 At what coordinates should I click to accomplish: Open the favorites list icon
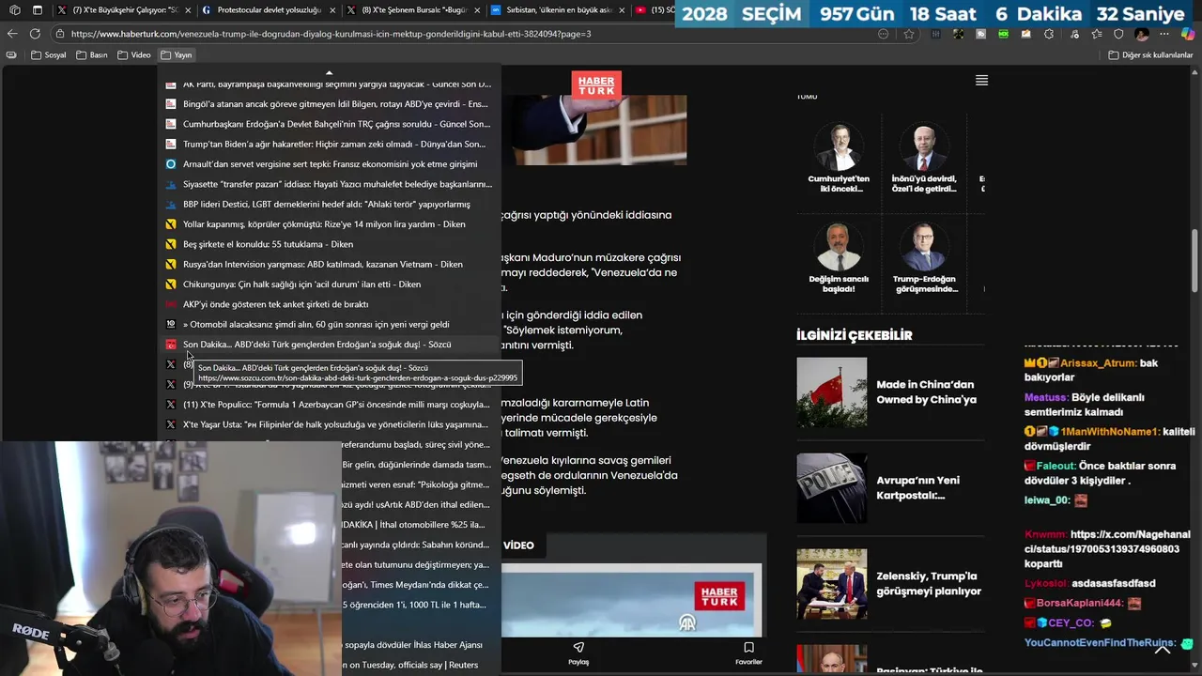[1095, 34]
